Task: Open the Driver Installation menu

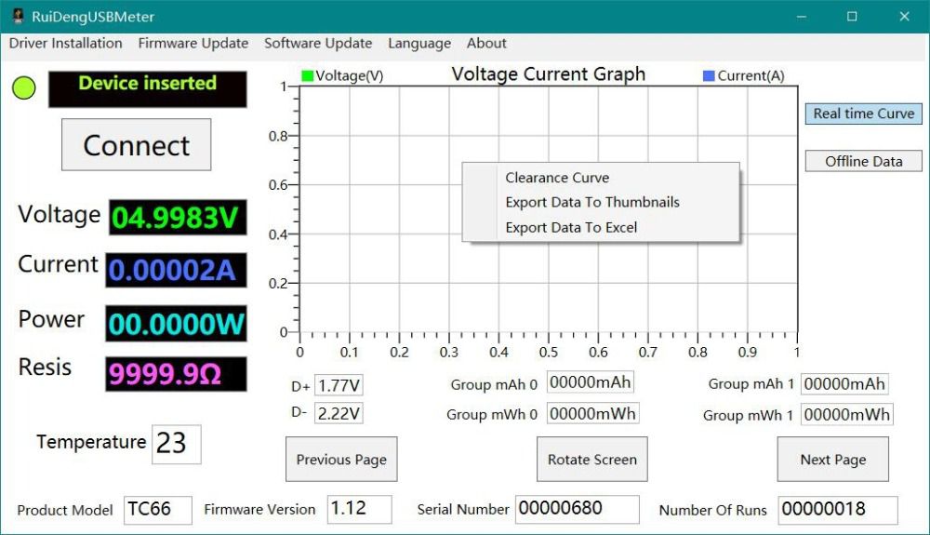Action: click(66, 43)
